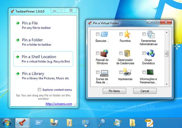Screen dimensions: 182x128
Task: Click Pin a Virtual Folder title icon
Action: pos(90,23)
